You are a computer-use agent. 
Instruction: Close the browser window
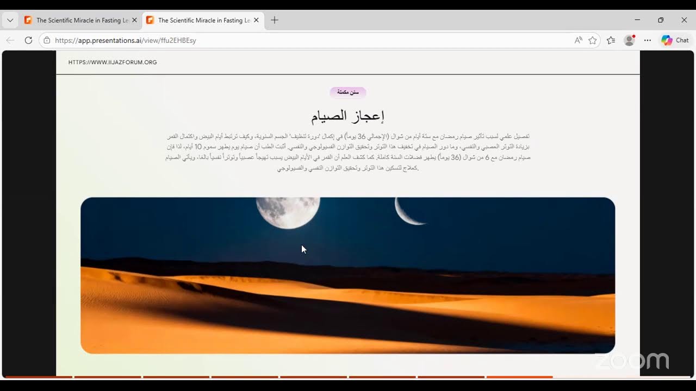tap(684, 20)
